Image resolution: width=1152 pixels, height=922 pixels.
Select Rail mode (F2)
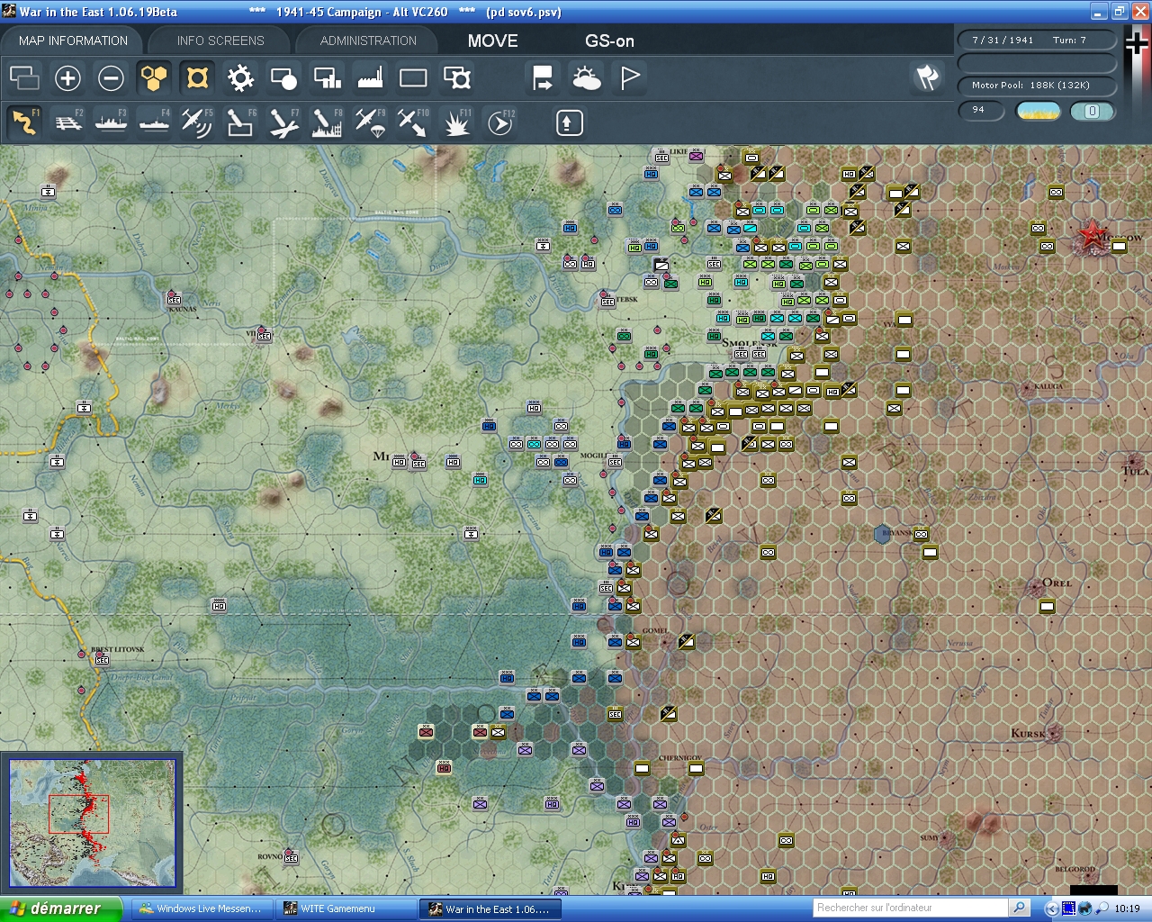[67, 122]
